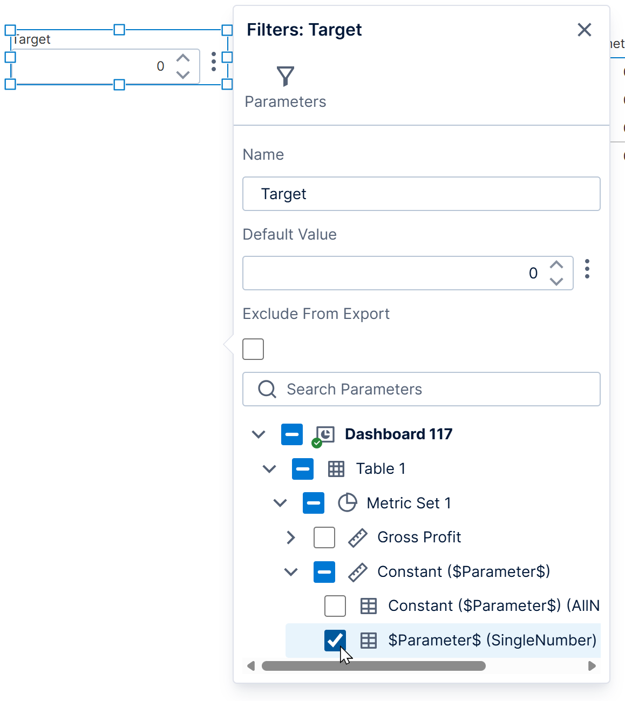
Task: Collapse the Dashboard 117 tree node
Action: point(258,434)
